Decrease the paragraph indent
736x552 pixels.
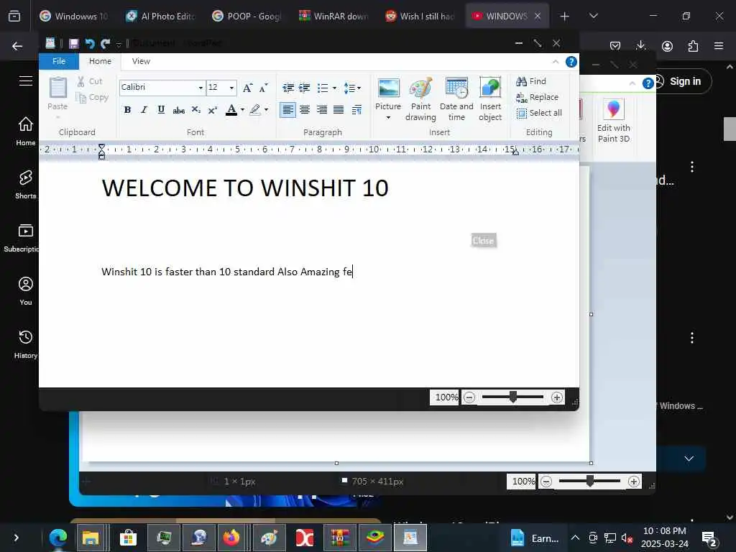pyautogui.click(x=288, y=88)
